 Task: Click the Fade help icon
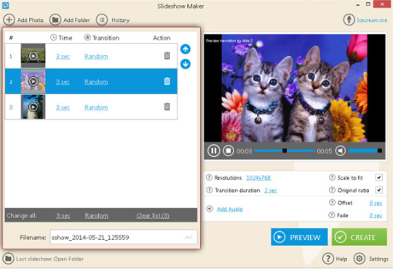point(332,215)
